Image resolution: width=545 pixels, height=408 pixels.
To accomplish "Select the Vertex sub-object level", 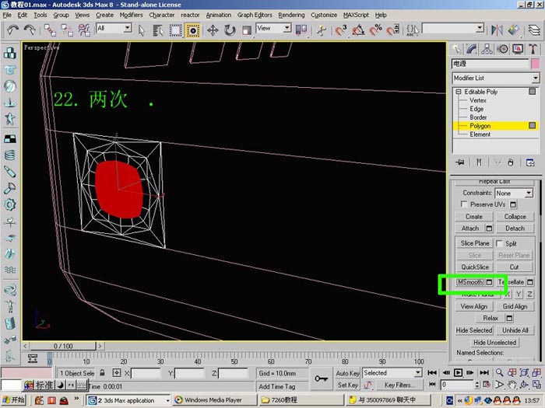I will [x=478, y=100].
